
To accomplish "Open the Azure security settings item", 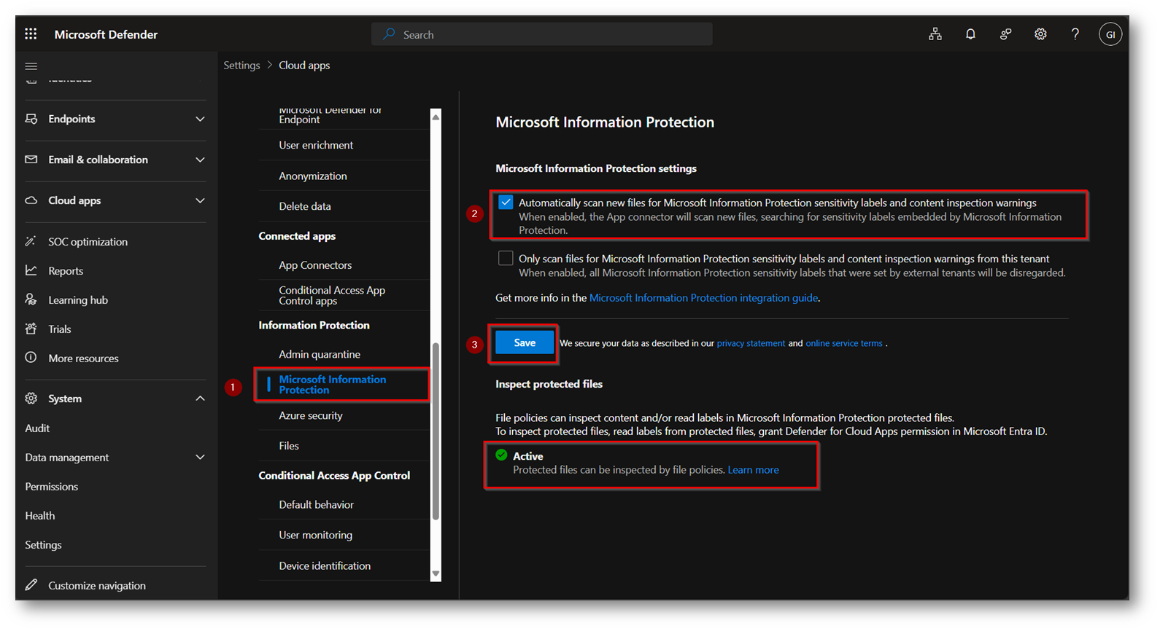I will [311, 415].
